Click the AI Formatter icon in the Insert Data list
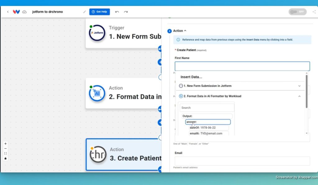 (x=181, y=96)
